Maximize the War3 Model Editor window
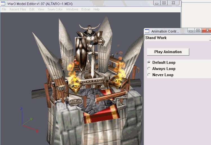 [x=164, y=3]
